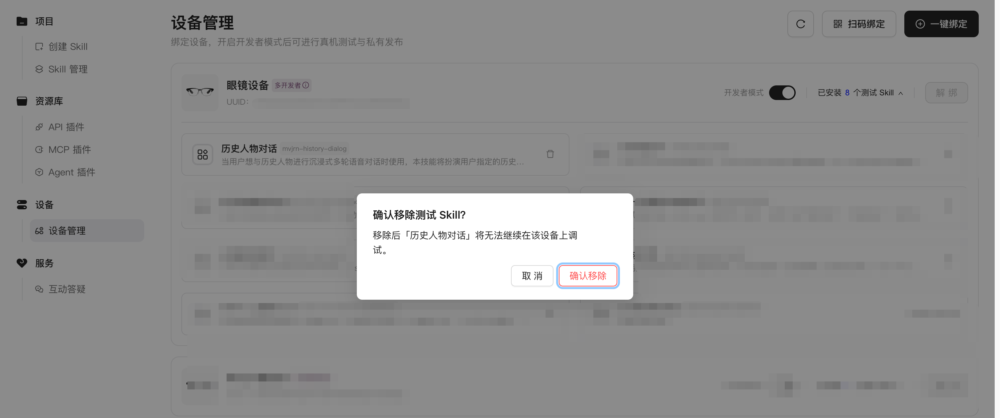This screenshot has width=1000, height=418.
Task: Open Agent 插件 in the sidebar
Action: point(71,172)
